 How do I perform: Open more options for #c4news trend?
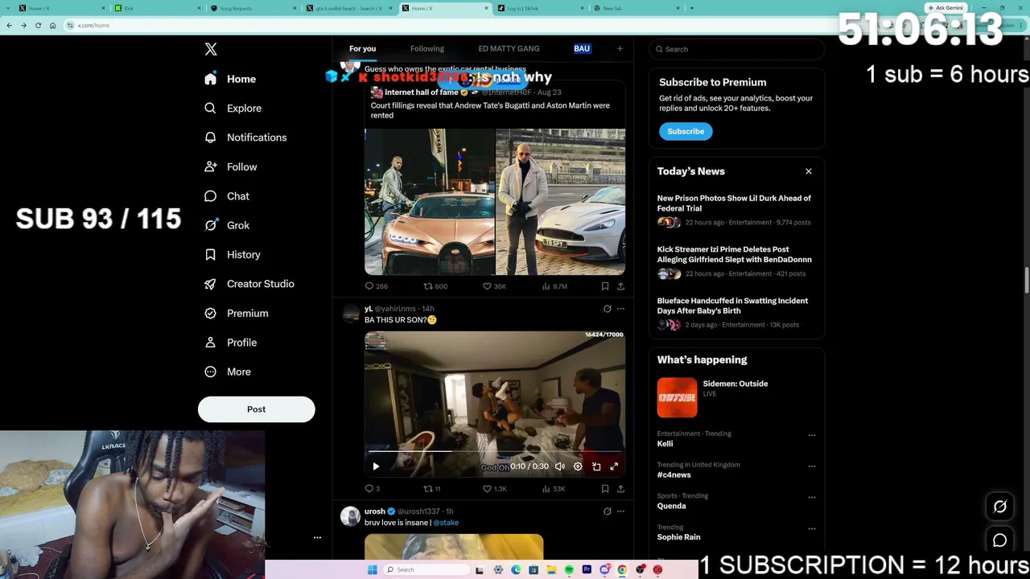(812, 466)
